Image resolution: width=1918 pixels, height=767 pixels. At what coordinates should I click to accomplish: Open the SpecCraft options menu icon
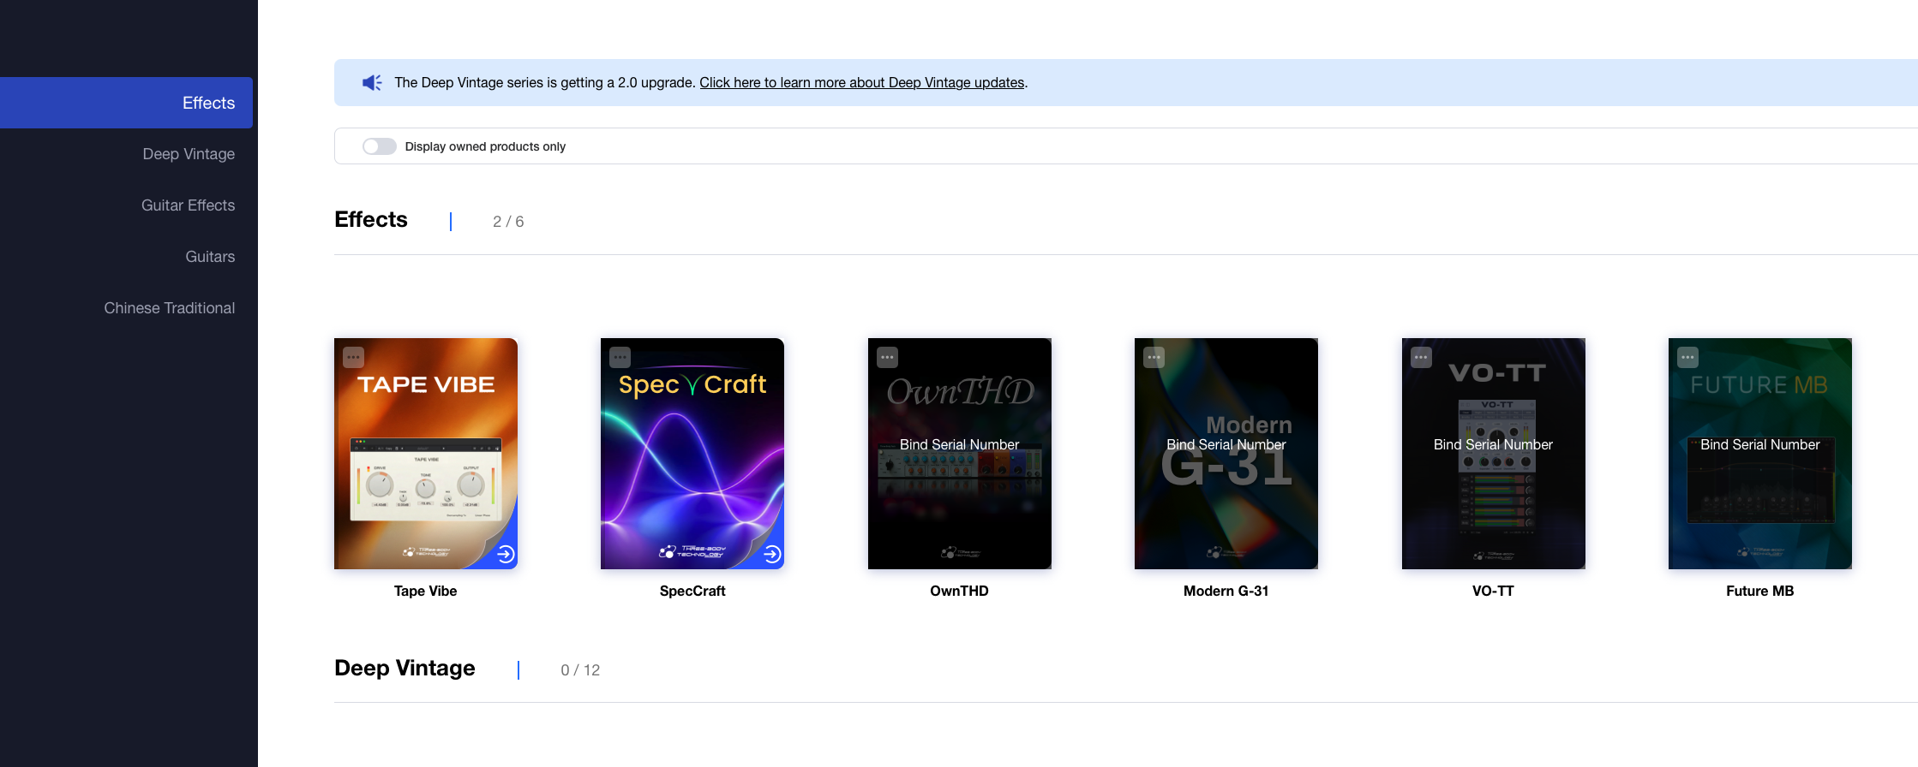click(620, 357)
